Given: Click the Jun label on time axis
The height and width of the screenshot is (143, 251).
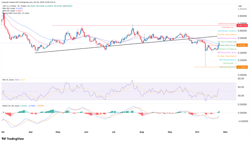Looking at the screenshot, I should coord(86,132).
